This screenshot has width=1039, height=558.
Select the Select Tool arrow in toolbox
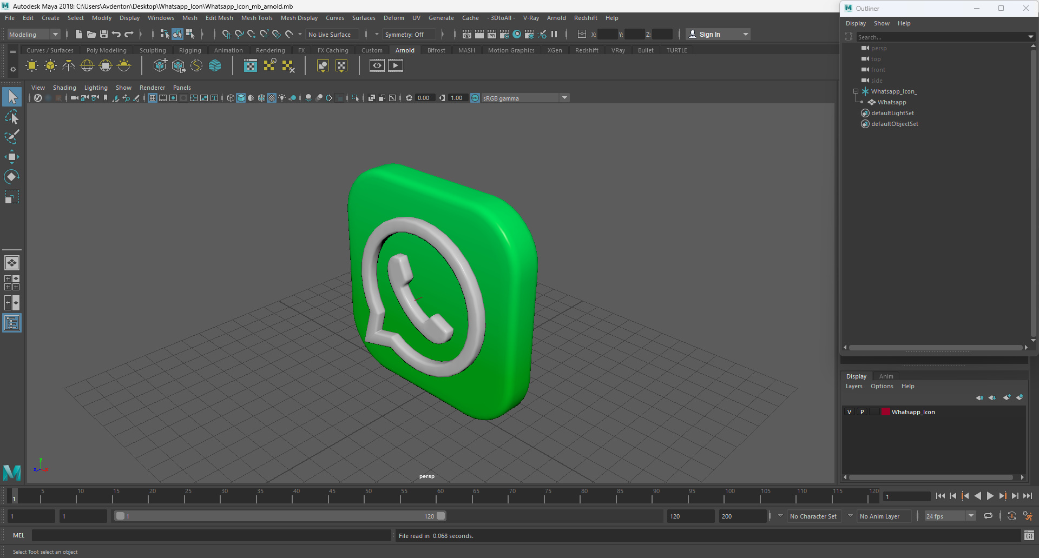tap(12, 97)
